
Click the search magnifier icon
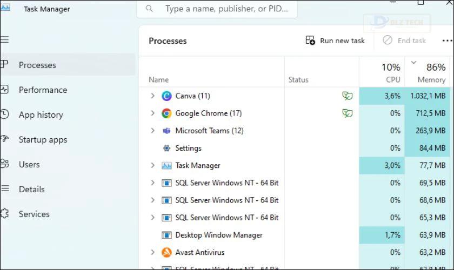[x=149, y=9]
